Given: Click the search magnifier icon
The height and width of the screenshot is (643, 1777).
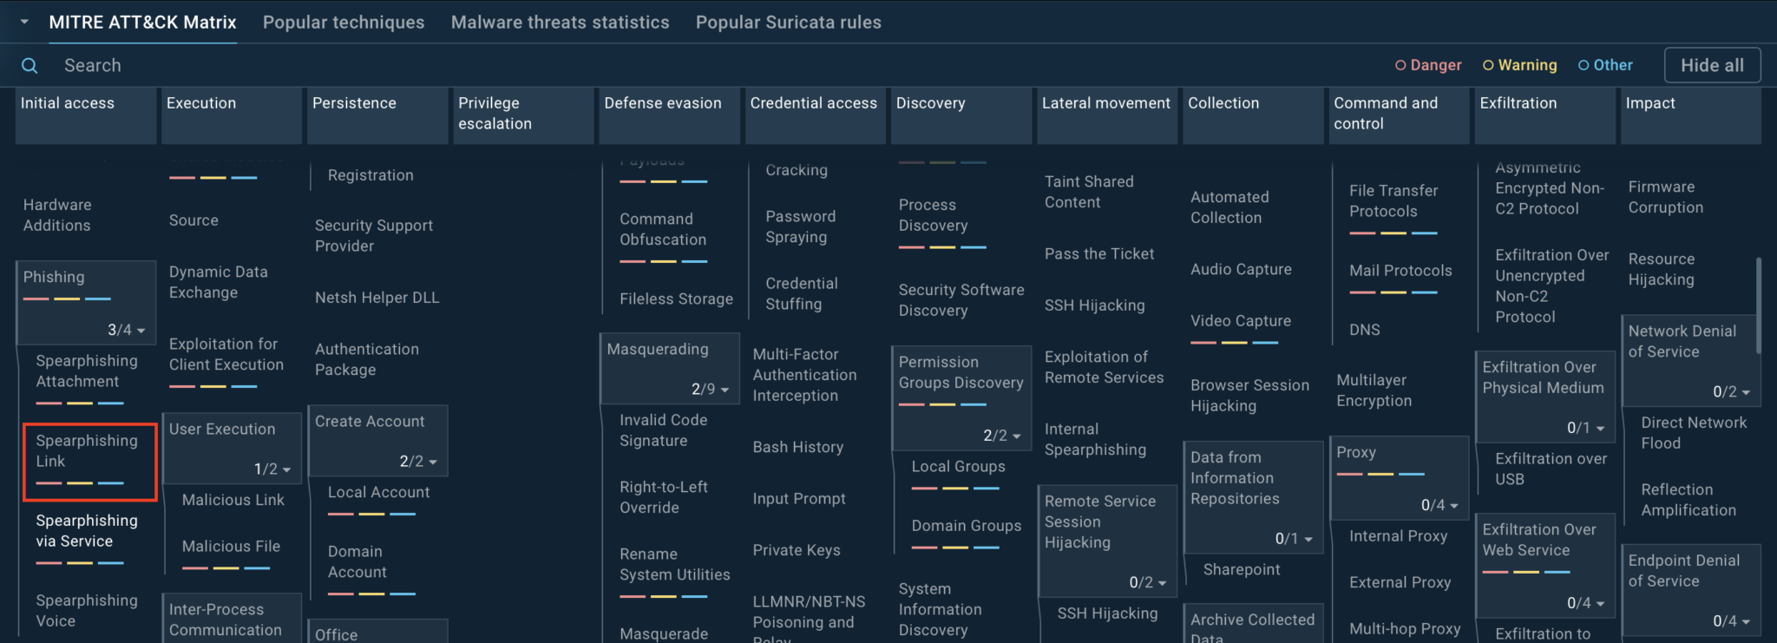Looking at the screenshot, I should pyautogui.click(x=30, y=66).
